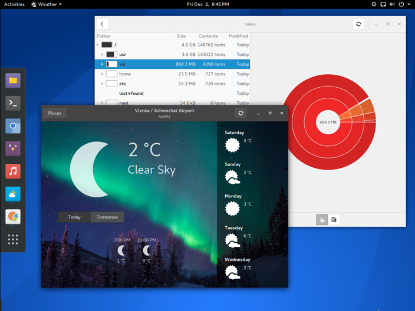Screen dimensions: 415x311
Task: Maximize the disk analyzer window
Action: tap(388, 24)
